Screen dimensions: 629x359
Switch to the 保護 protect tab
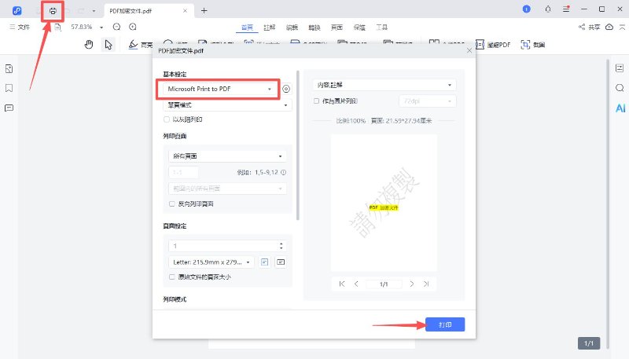pos(359,27)
